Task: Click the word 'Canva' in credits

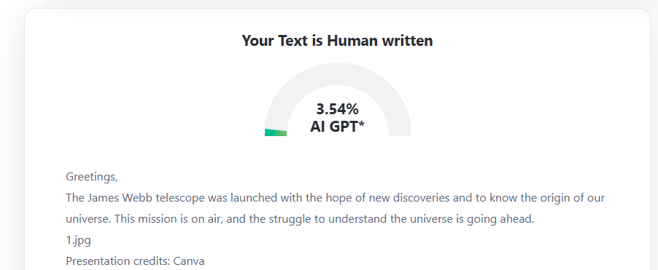Action: [x=189, y=261]
